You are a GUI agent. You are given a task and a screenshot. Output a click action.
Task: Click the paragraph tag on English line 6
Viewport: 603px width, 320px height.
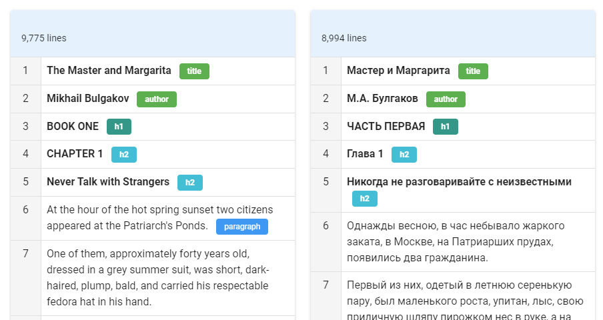pyautogui.click(x=242, y=227)
